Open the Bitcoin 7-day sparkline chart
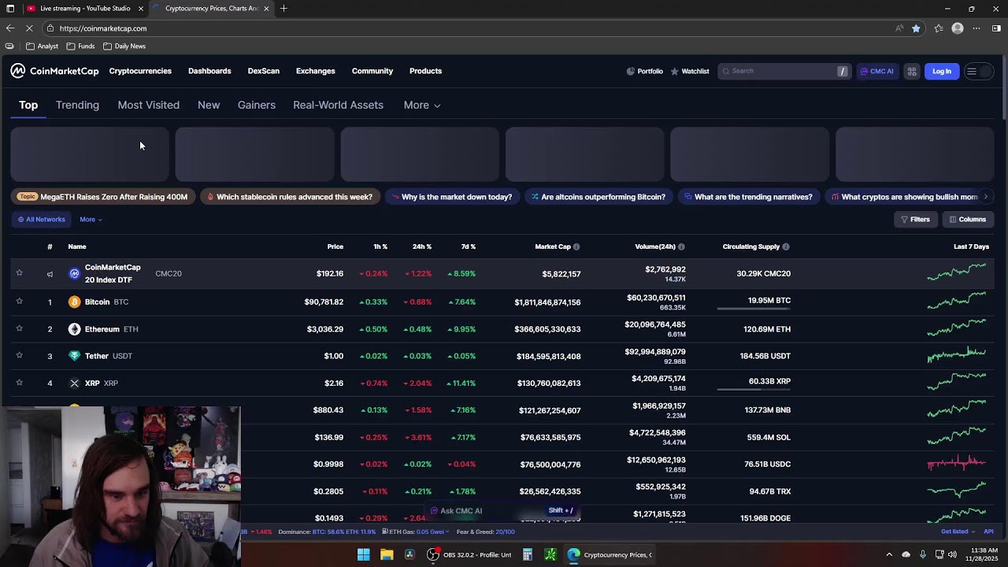The width and height of the screenshot is (1008, 567). tap(957, 299)
